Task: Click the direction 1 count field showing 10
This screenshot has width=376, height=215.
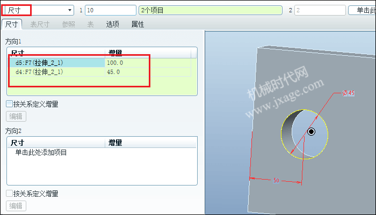Action: point(111,10)
